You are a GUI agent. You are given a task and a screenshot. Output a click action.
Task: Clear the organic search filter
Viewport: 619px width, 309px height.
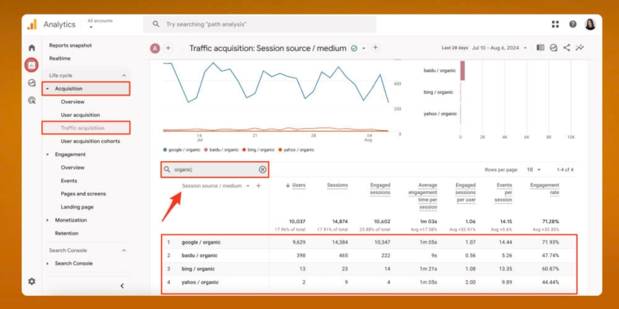click(262, 169)
